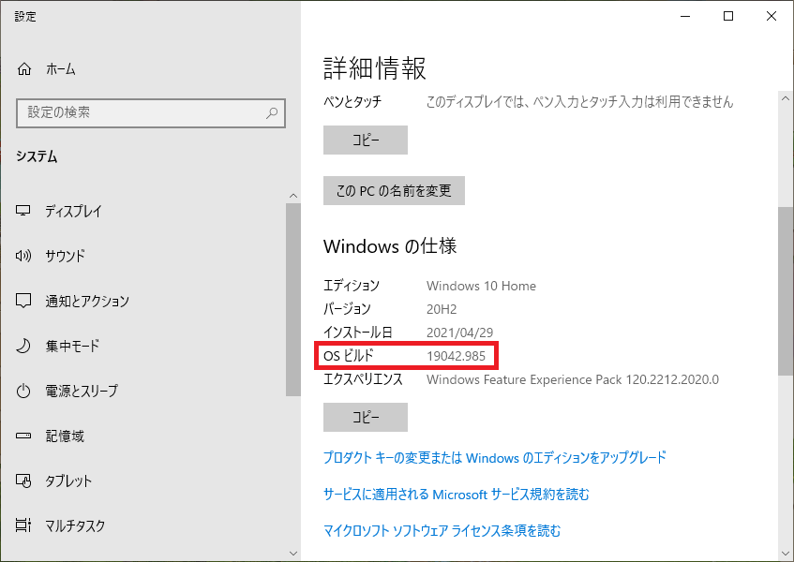Click the コピー button under device specifications
The image size is (794, 562).
[x=365, y=140]
